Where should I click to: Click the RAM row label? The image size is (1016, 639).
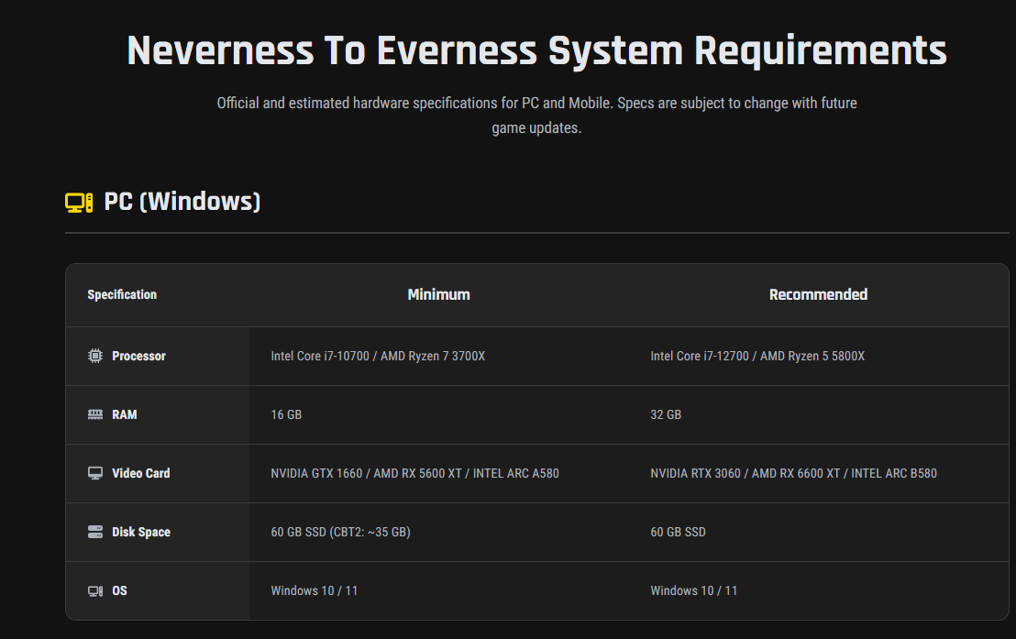[x=125, y=414]
